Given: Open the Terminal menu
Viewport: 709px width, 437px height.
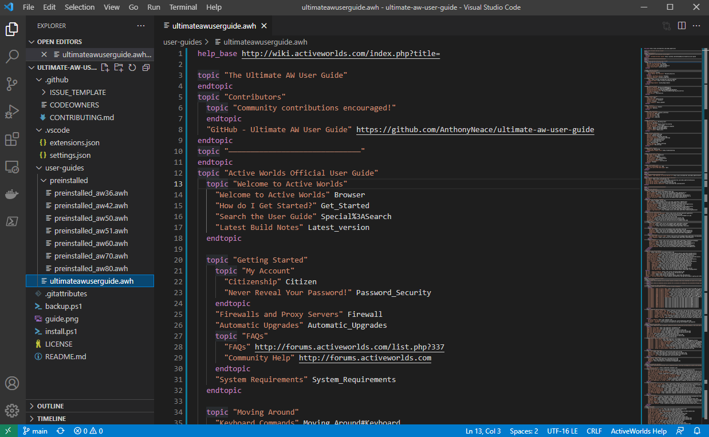Looking at the screenshot, I should tap(183, 7).
